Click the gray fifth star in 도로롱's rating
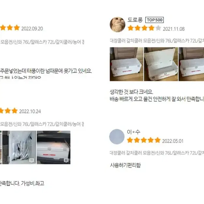204x204 pixels. tap(158, 28)
